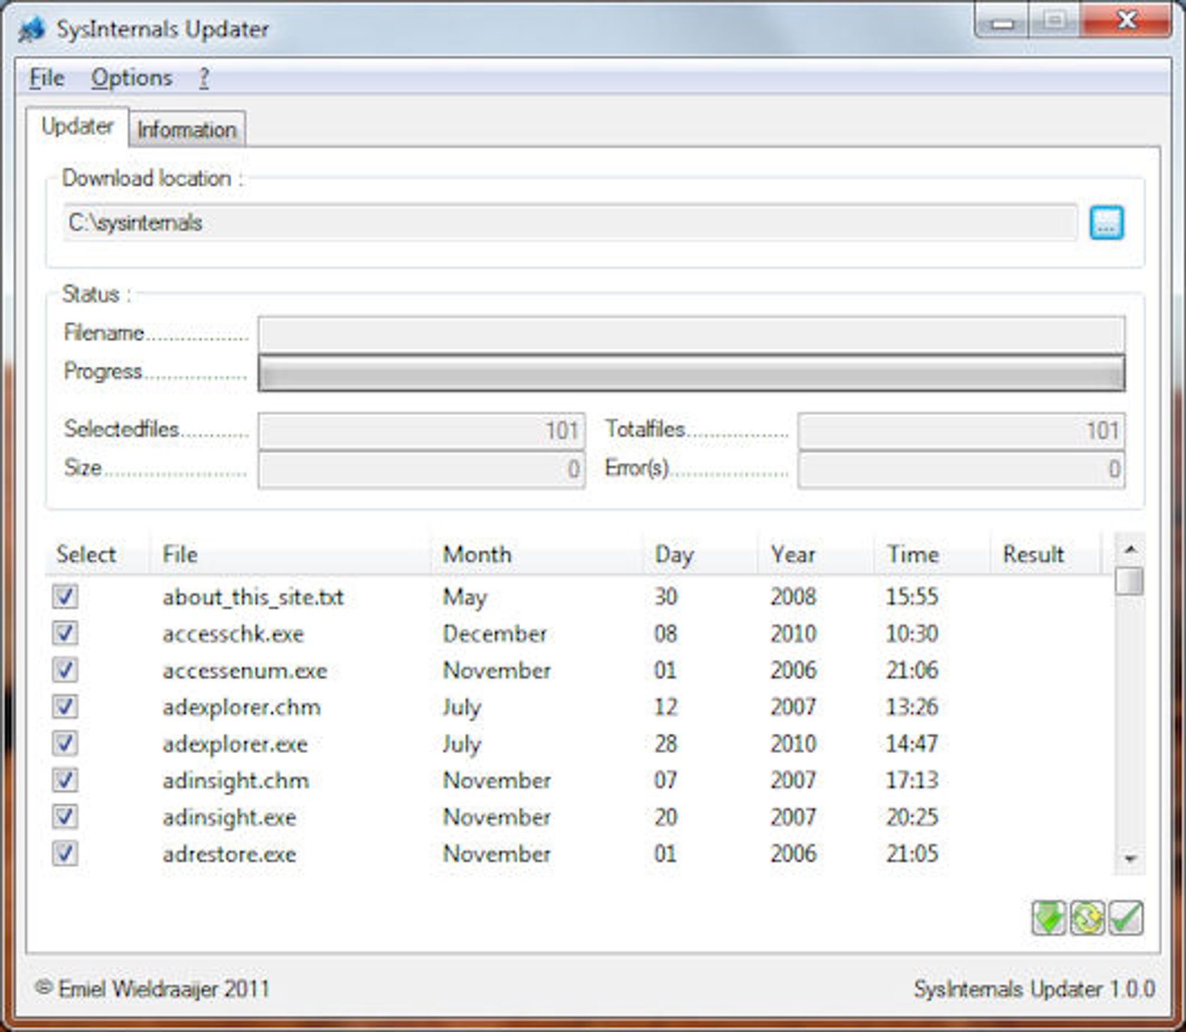The height and width of the screenshot is (1032, 1186).
Task: Click the 14:47 time cell
Action: click(912, 744)
